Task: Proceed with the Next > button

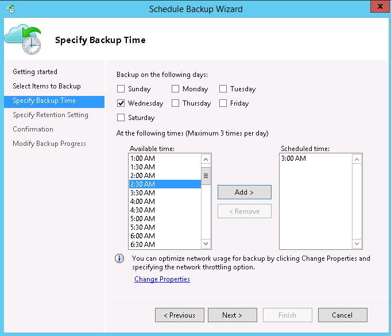Action: [233, 315]
